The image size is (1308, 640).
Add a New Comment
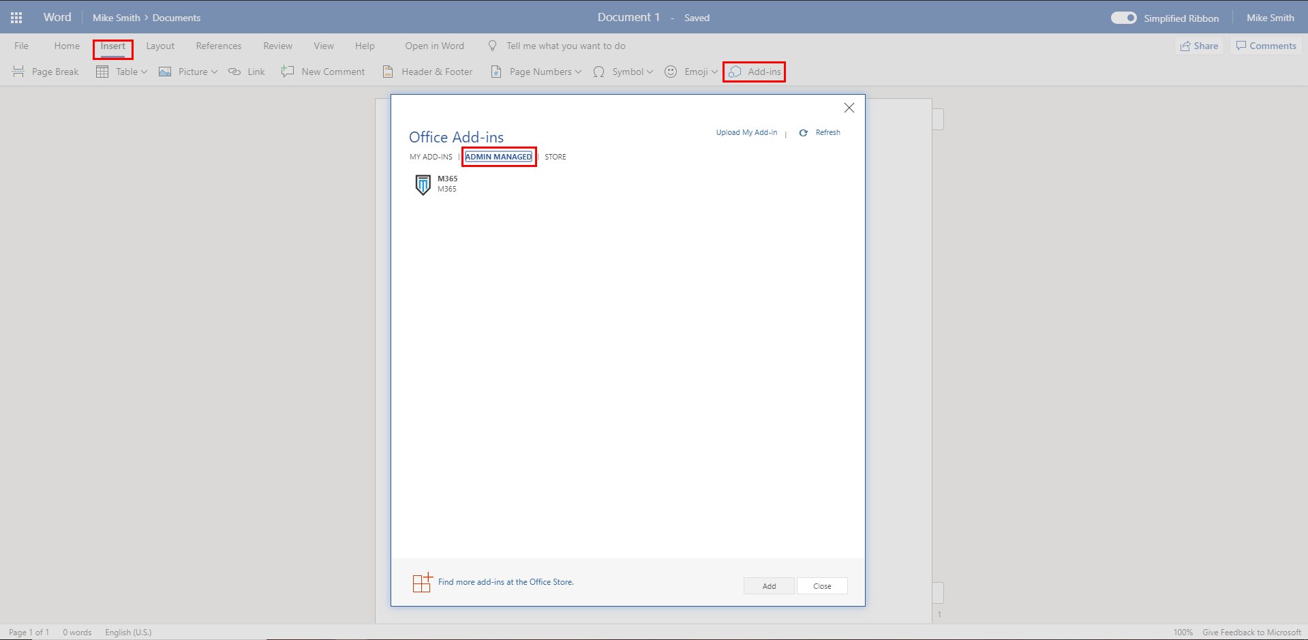(323, 72)
